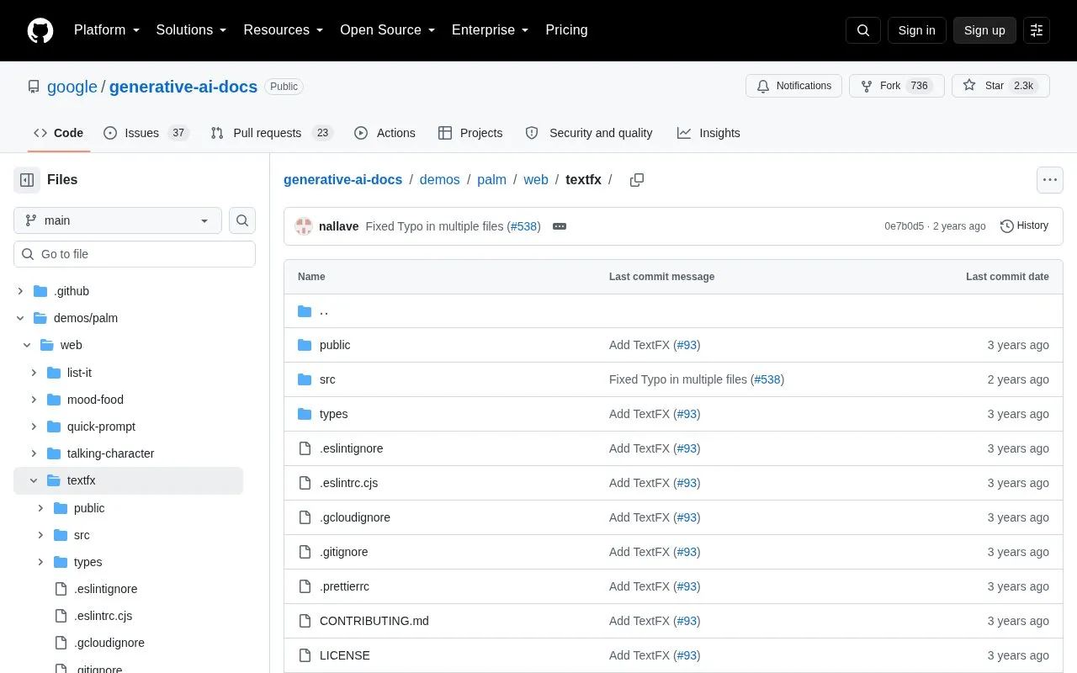Screen dimensions: 1077x673
Task: Focus the Go to file input
Action: click(x=135, y=254)
